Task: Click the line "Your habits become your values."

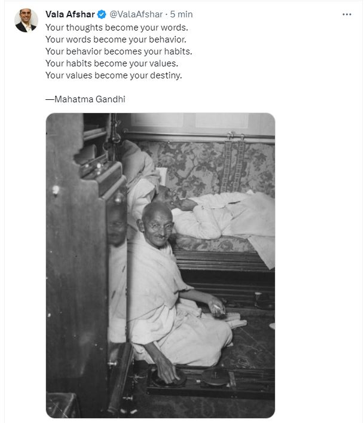Action: tap(112, 63)
